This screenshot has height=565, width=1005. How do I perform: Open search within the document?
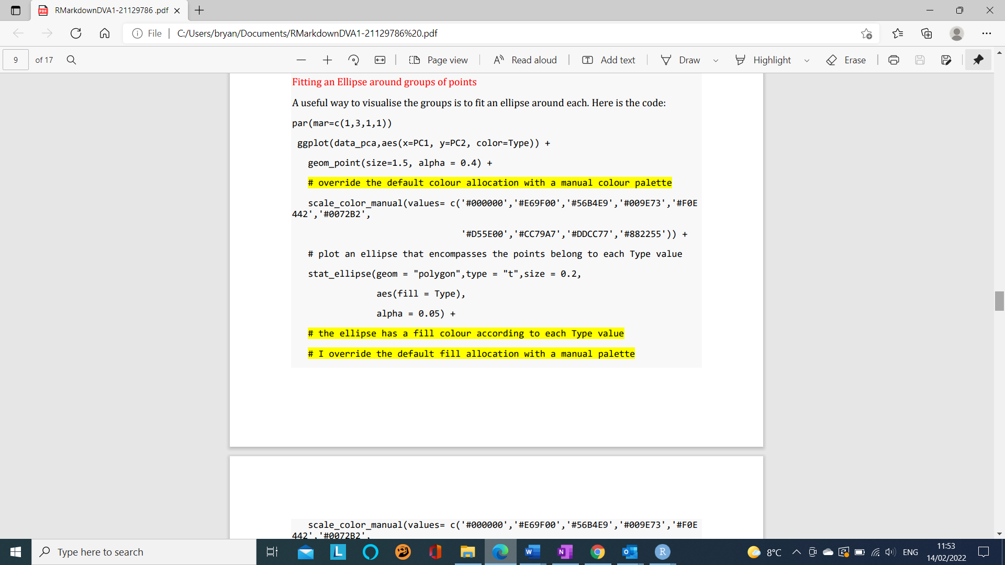[x=71, y=60]
